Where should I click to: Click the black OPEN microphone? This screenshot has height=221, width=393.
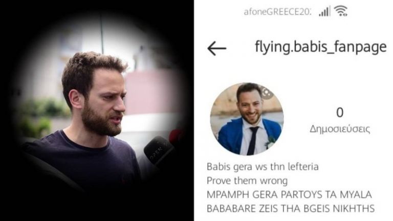coord(158,151)
